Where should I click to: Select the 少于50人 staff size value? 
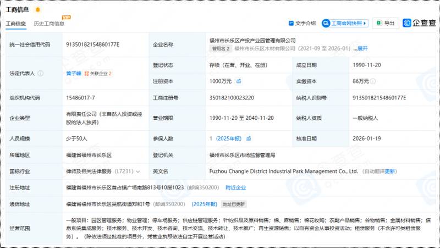click(x=76, y=139)
